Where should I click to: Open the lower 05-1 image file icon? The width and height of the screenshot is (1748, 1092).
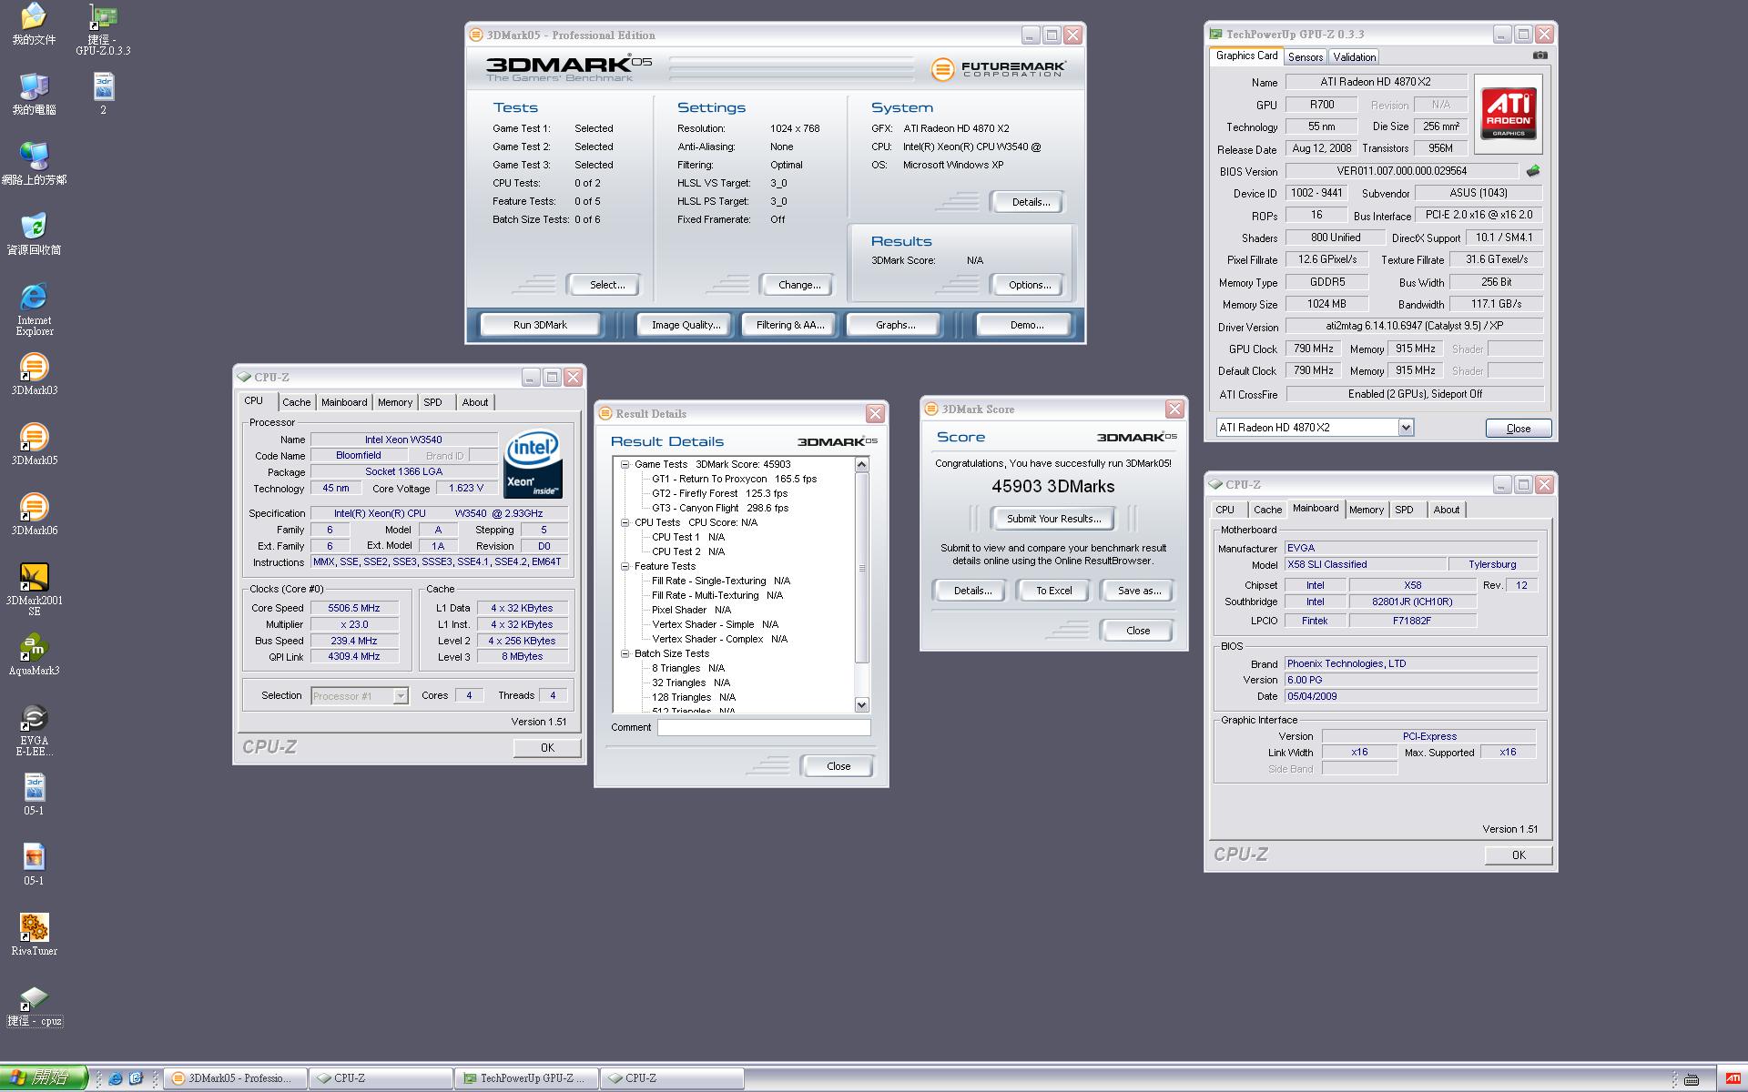tap(34, 864)
